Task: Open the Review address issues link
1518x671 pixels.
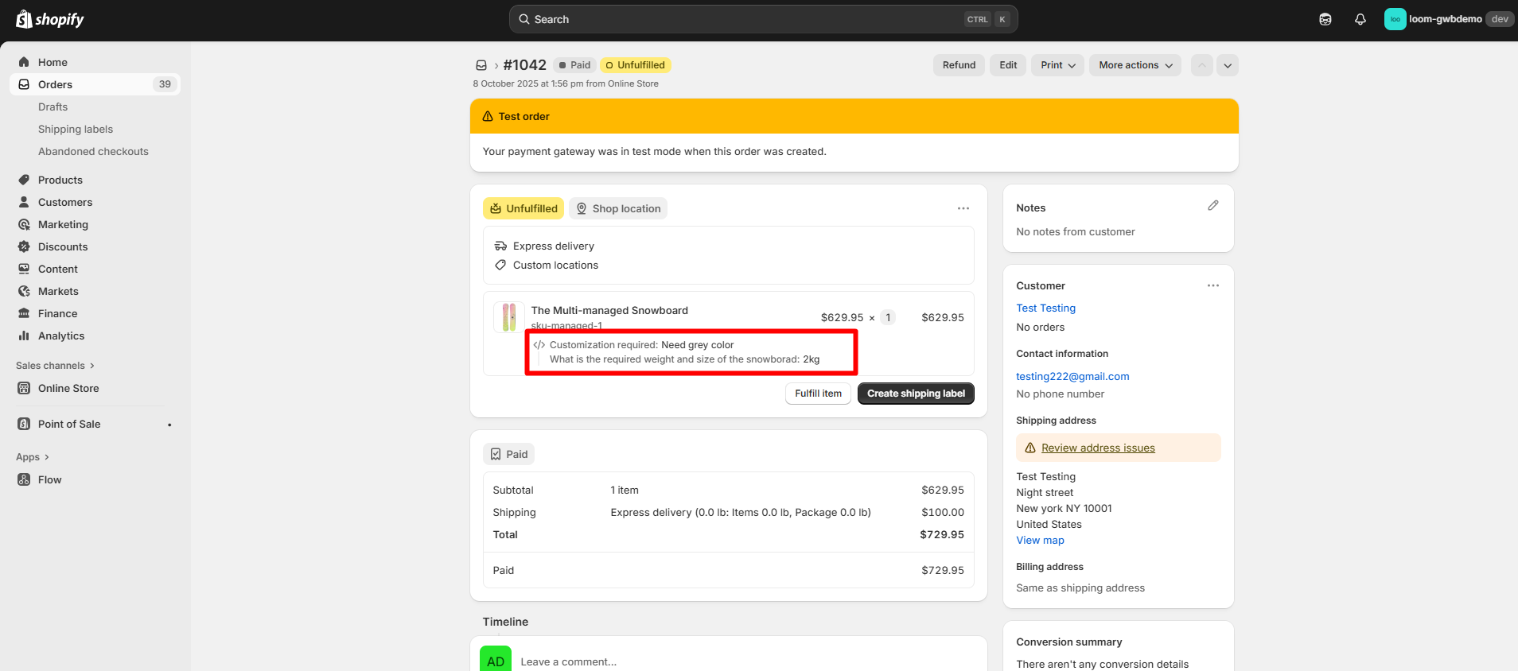Action: click(1098, 448)
